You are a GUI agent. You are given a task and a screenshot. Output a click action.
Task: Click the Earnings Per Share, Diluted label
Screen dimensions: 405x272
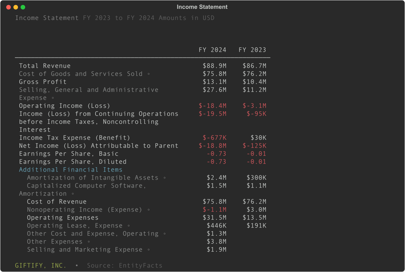pyautogui.click(x=73, y=162)
